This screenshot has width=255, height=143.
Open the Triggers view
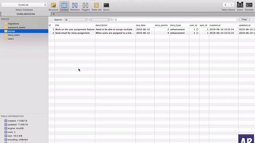(85, 7)
